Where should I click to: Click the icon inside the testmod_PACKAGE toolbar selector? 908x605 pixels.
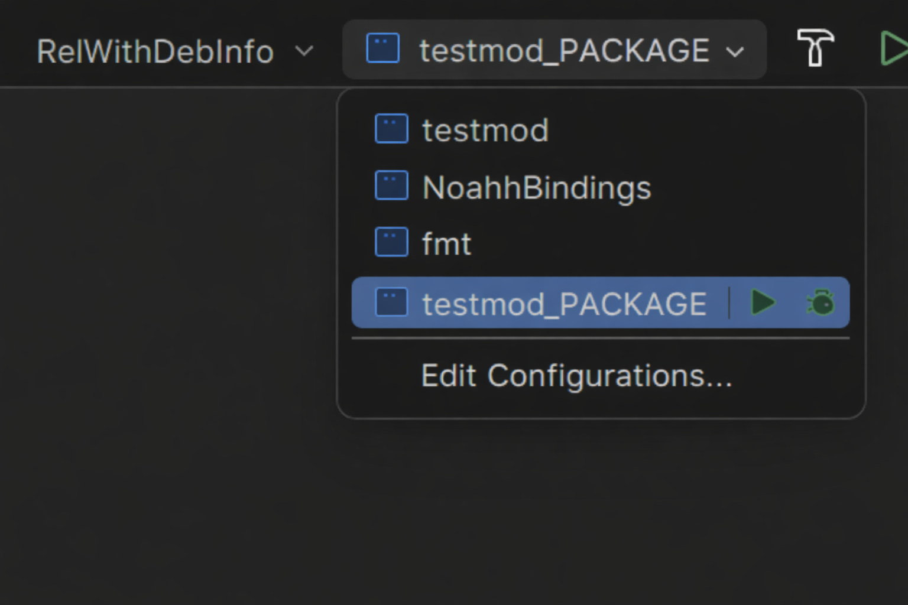(x=383, y=49)
